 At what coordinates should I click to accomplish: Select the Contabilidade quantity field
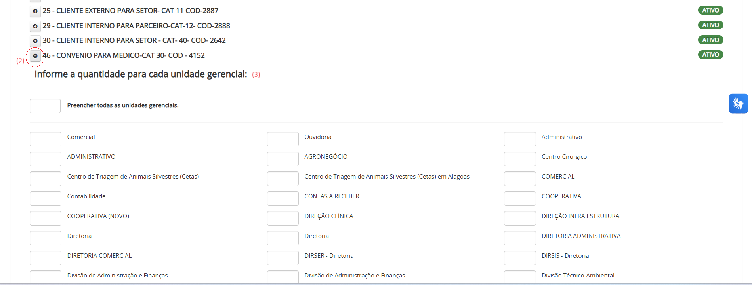46,198
